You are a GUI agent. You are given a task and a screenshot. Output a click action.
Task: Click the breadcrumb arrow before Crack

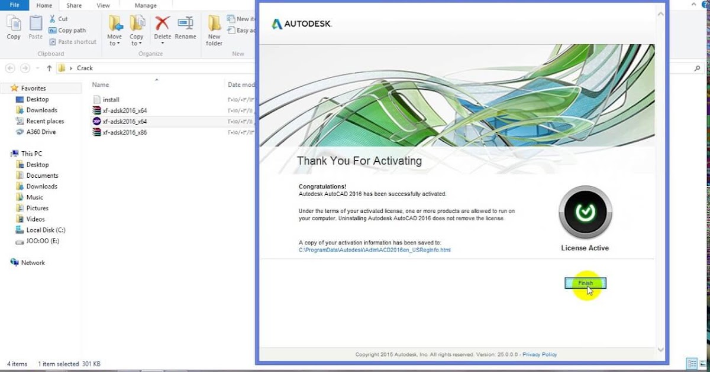(72, 68)
